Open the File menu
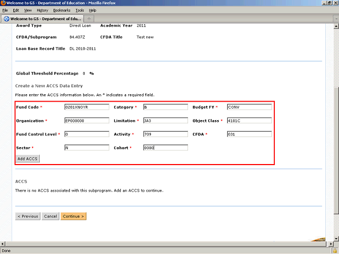 tap(5, 10)
